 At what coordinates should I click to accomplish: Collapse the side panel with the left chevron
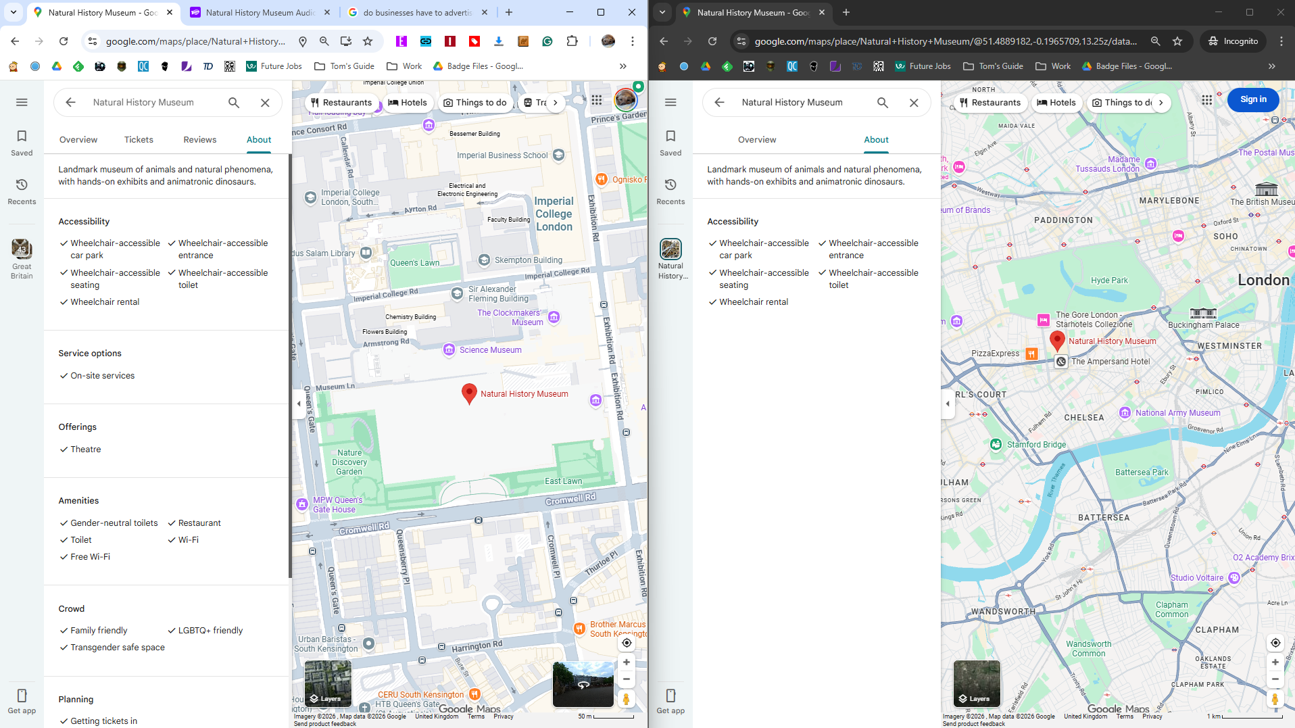299,404
